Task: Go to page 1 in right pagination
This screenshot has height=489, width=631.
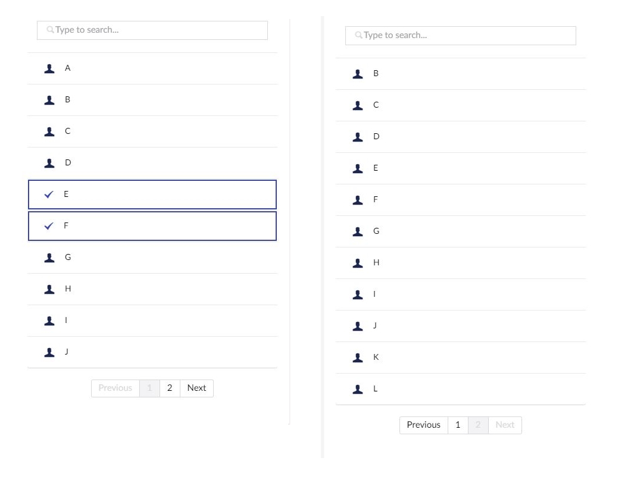Action: point(458,425)
